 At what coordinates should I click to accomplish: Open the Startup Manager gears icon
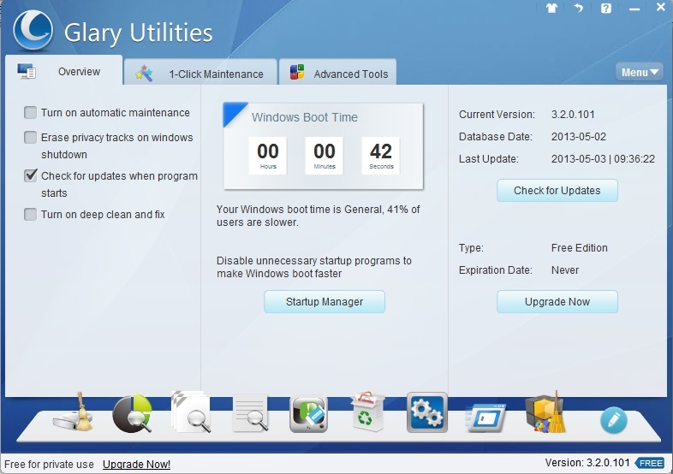click(x=426, y=414)
